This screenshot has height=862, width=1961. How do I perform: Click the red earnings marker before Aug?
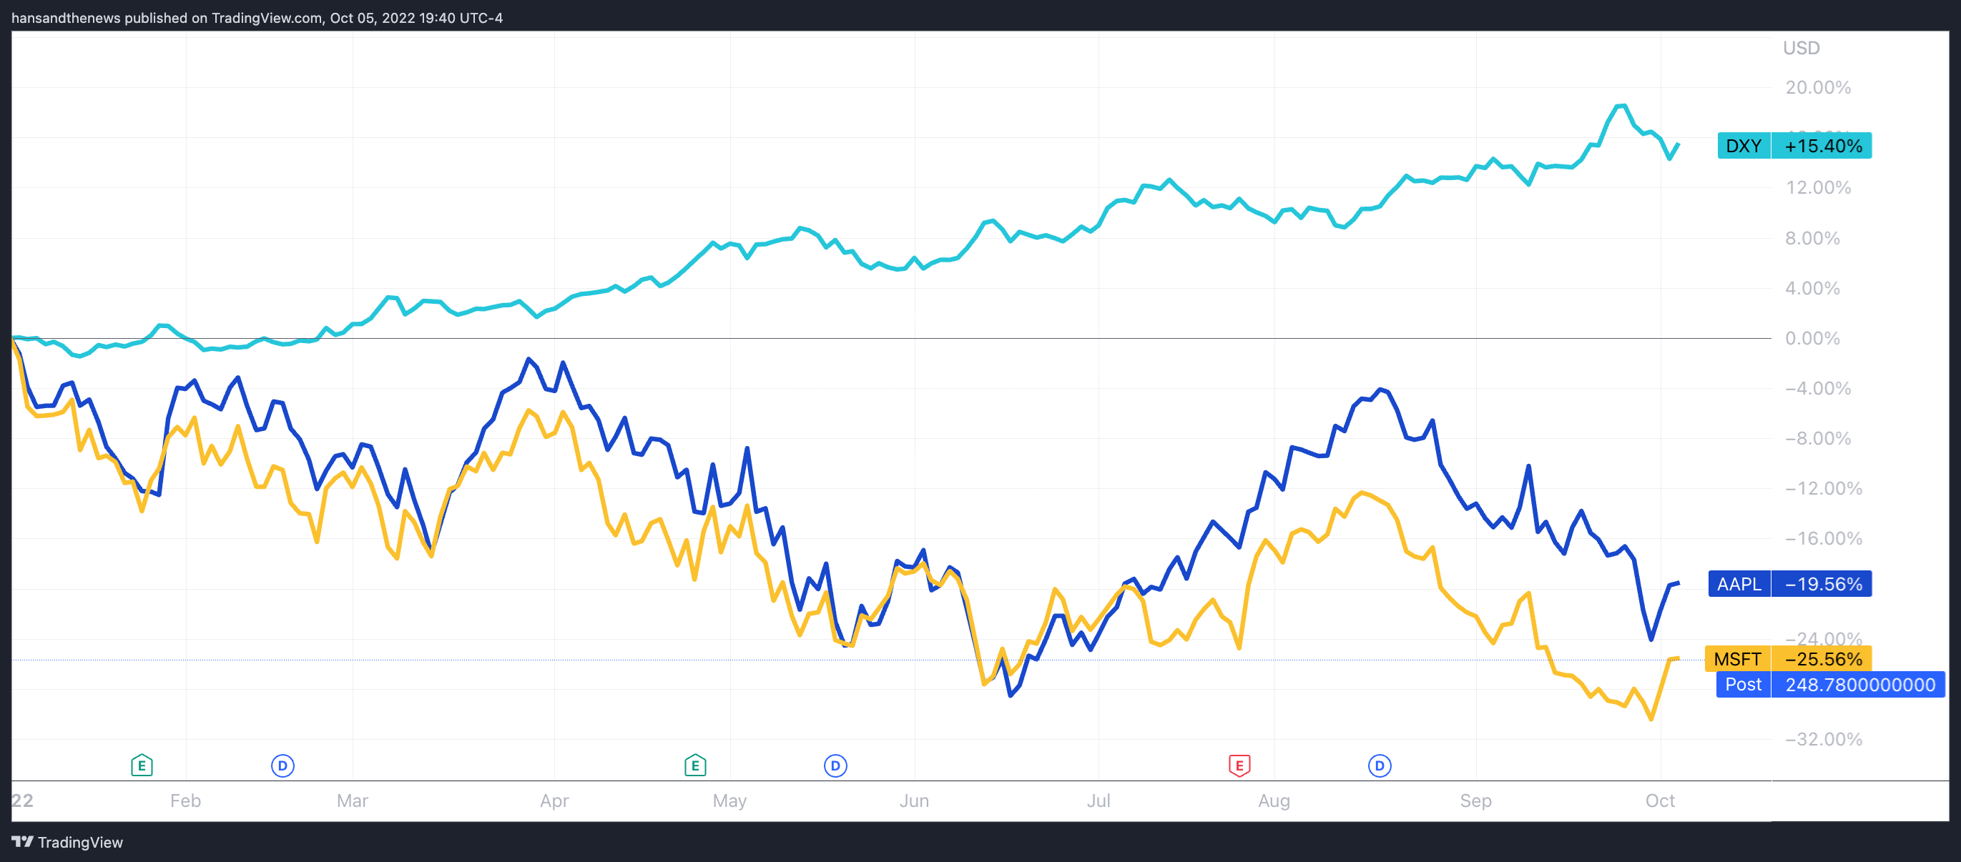1239,765
